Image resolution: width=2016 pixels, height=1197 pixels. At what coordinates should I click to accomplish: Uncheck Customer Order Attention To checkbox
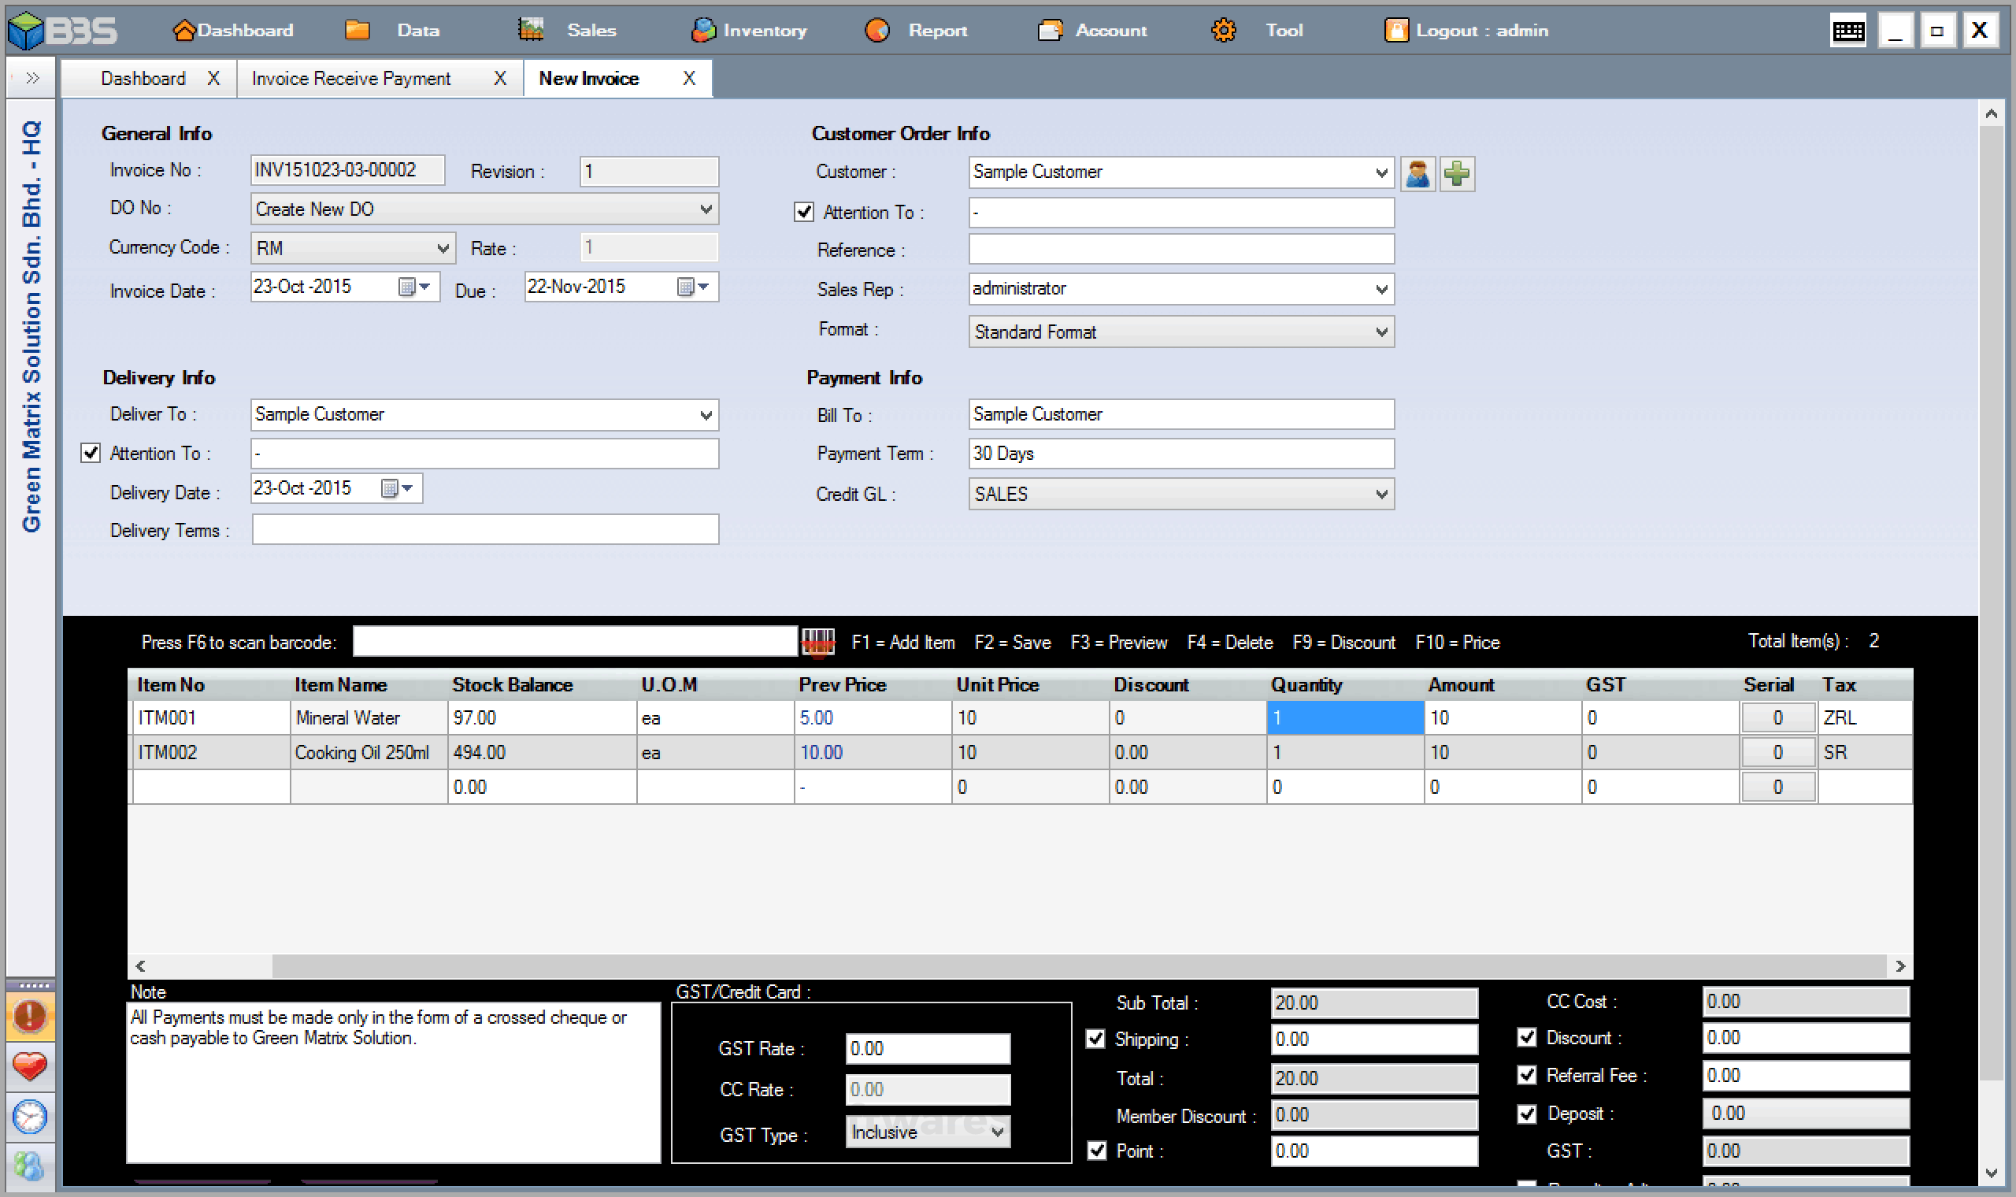click(x=804, y=212)
